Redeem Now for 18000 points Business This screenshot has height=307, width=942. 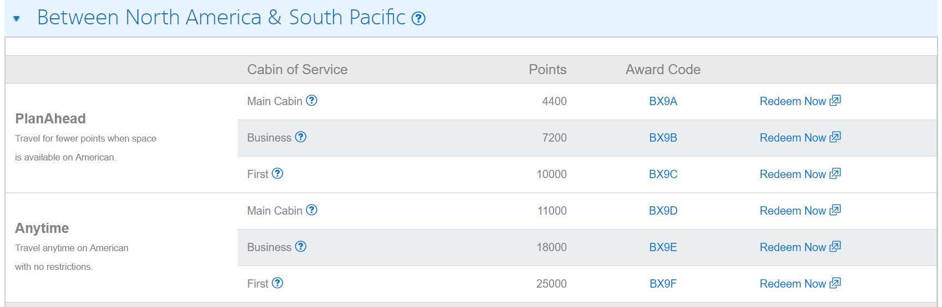pos(799,247)
